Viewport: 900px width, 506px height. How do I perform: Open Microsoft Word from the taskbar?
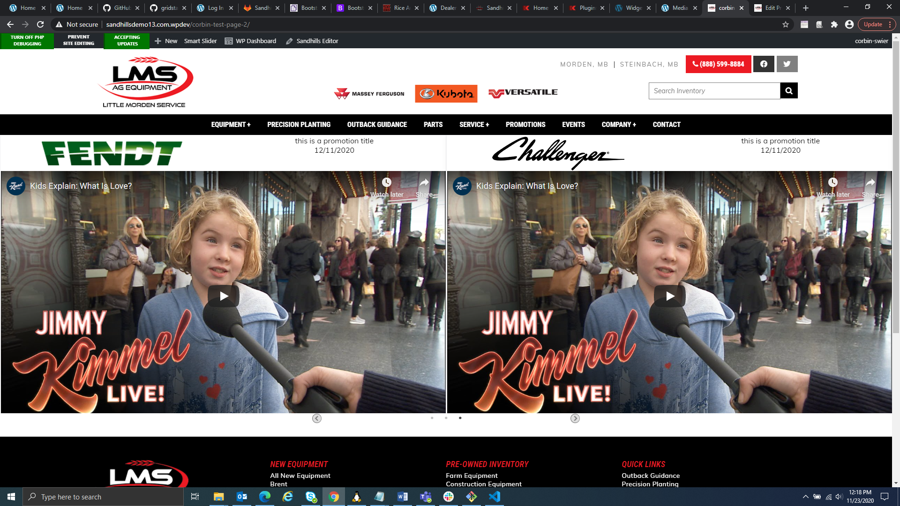(403, 497)
